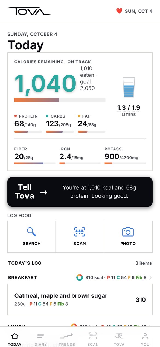The width and height of the screenshot is (160, 347).
Task: Open the Oatmeal, maple and brown sugar entry
Action: (80, 300)
